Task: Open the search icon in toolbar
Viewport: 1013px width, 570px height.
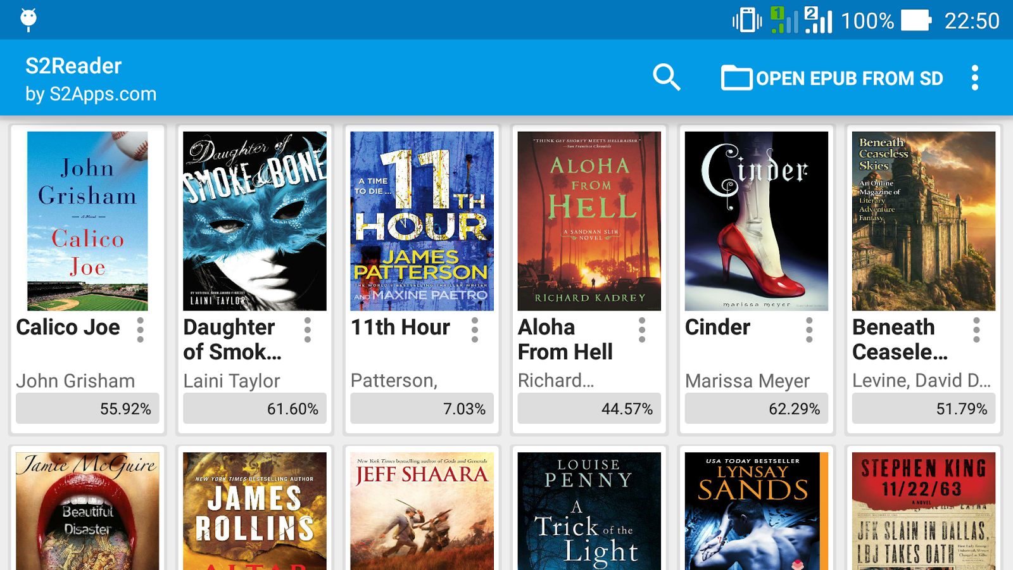Action: (667, 78)
